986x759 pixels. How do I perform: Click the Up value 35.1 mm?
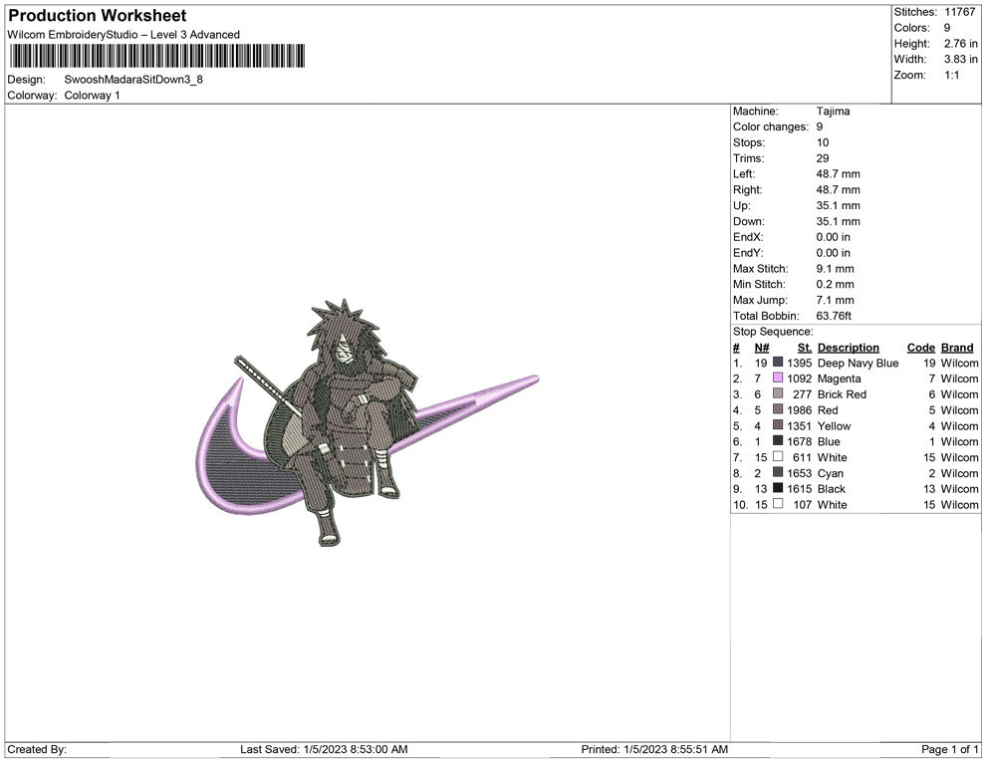click(839, 205)
